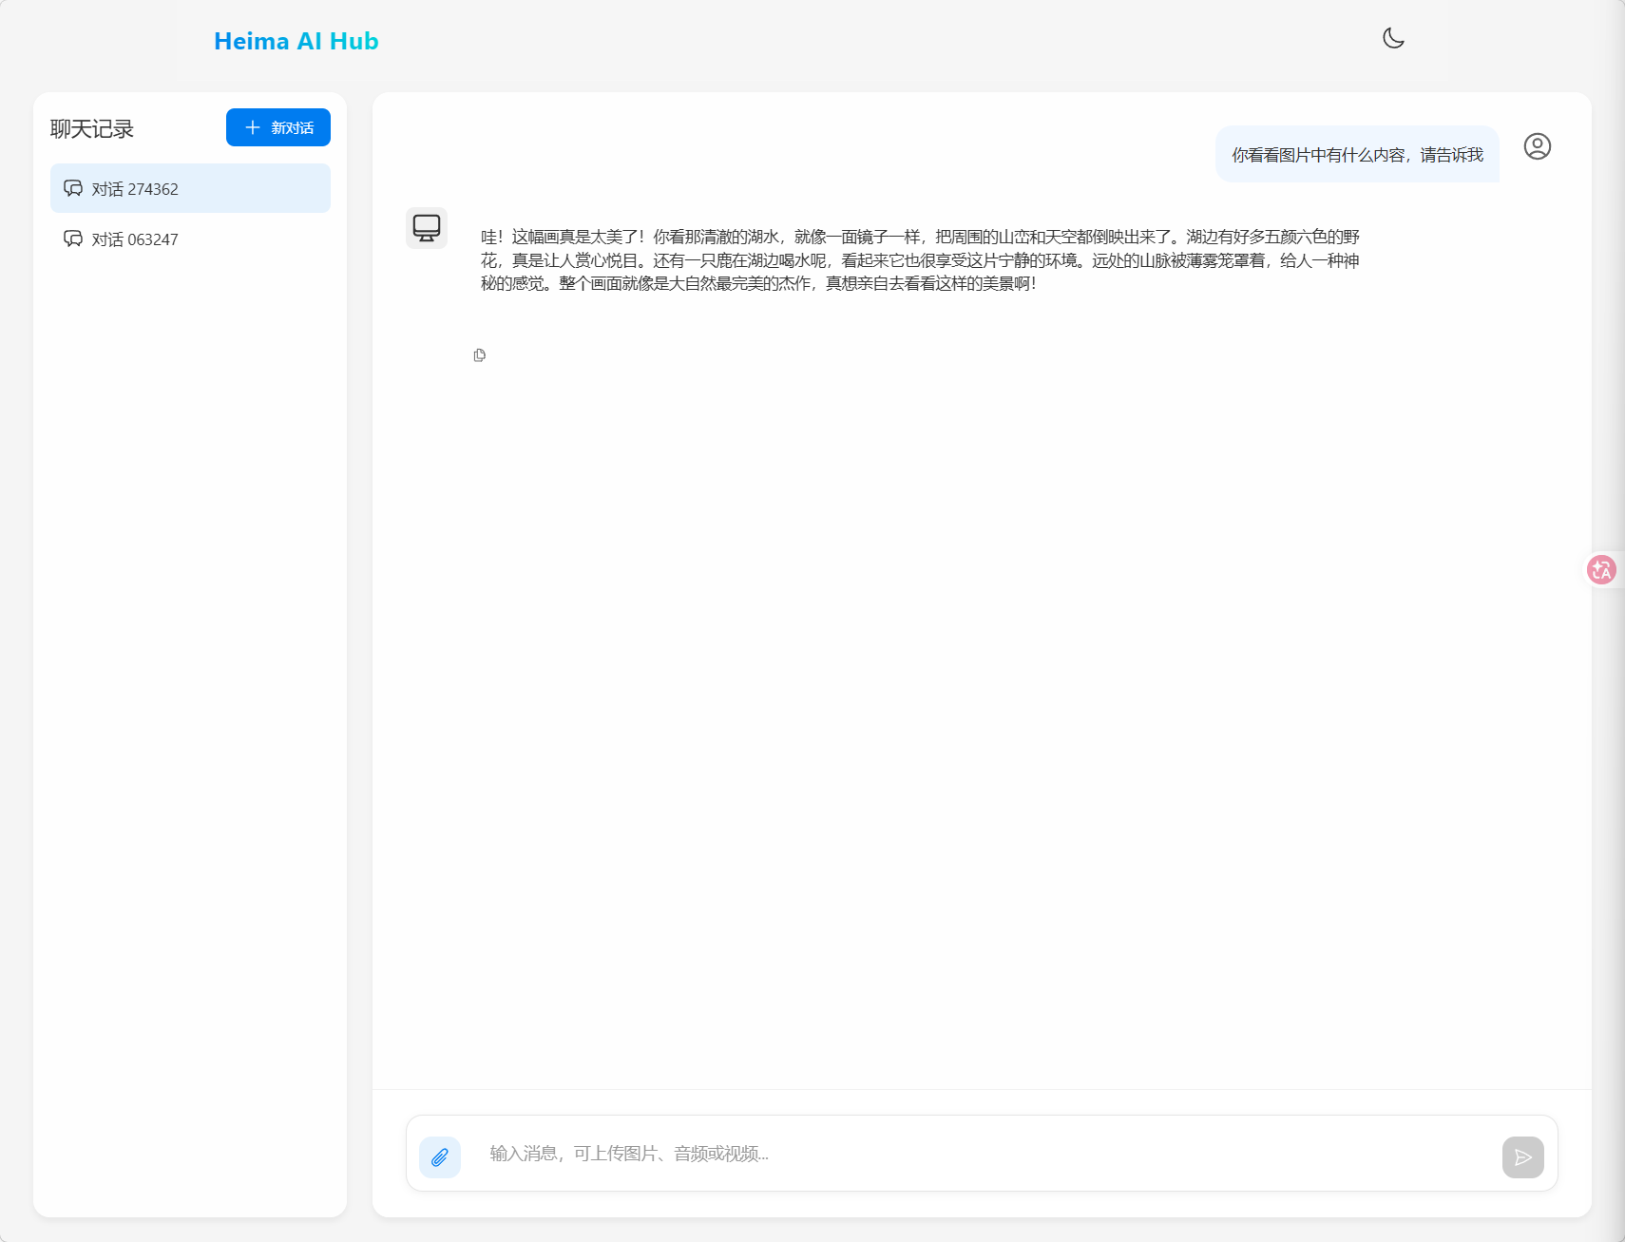Screen dimensions: 1625x1242
Task: Click AI reply first line starting 哇
Action: point(919,237)
